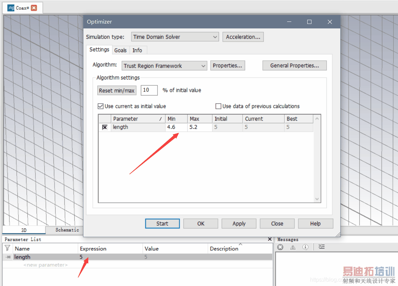Open the Algorithm dropdown
Screen dimensions: 398x286
164,66
